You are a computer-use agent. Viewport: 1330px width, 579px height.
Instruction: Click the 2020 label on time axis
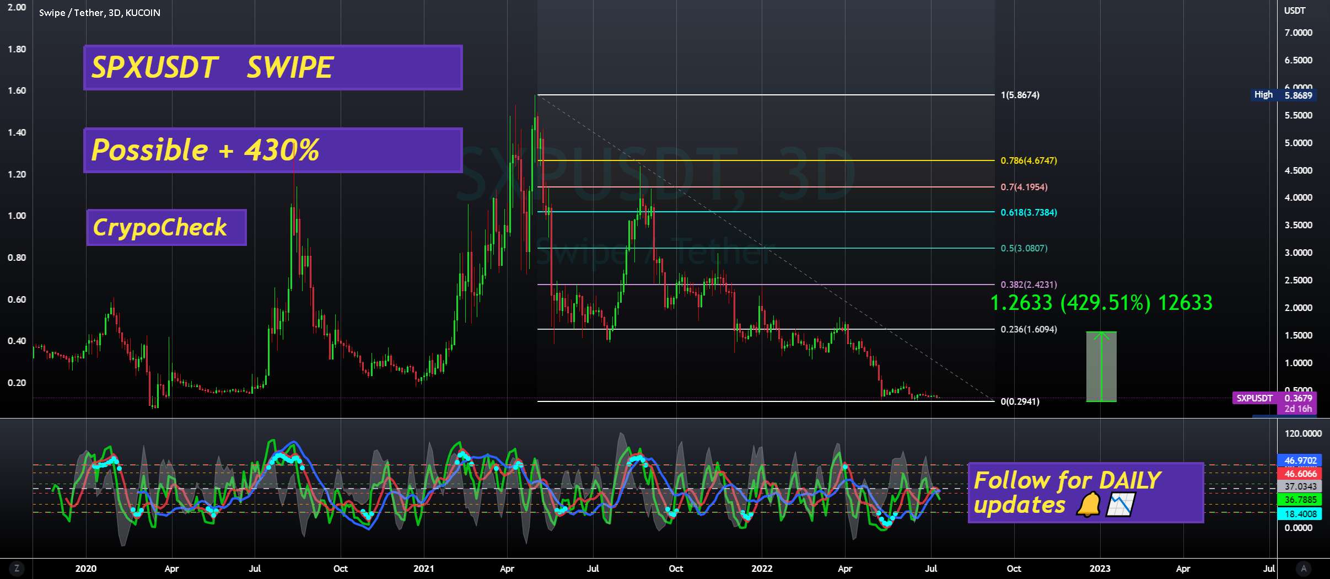click(x=86, y=569)
